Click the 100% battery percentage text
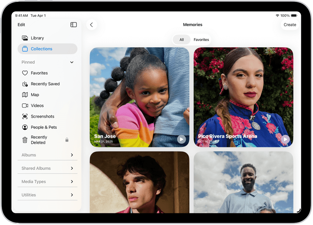Screen dimensions: 313x225 coord(285,16)
